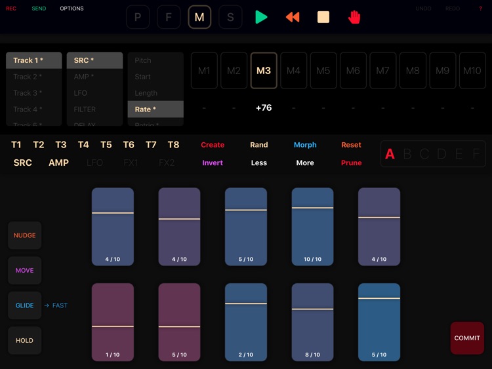Select the S mode button
The height and width of the screenshot is (369, 492).
click(x=230, y=17)
